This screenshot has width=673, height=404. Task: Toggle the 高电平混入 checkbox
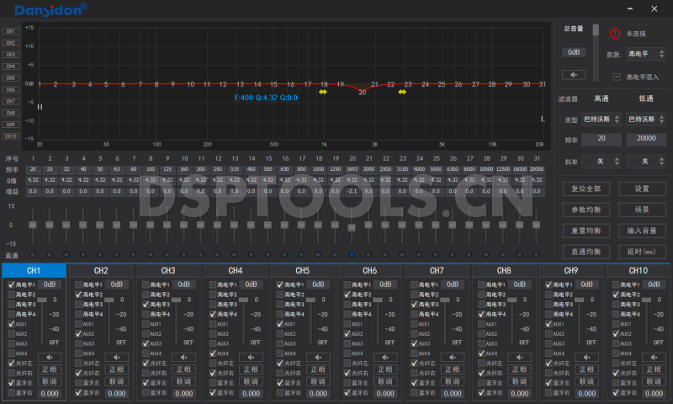pyautogui.click(x=617, y=77)
